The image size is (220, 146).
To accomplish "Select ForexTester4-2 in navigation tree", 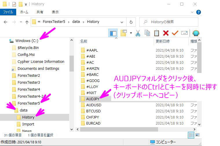I will 30,96.
